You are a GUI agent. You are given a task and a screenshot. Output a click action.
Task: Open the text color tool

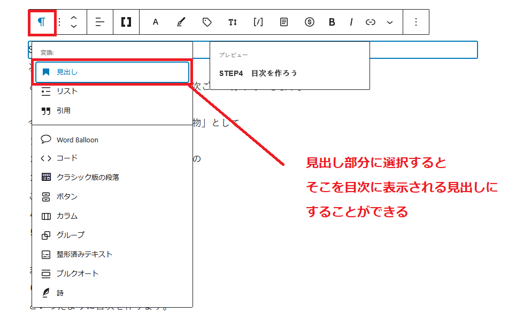tap(156, 22)
